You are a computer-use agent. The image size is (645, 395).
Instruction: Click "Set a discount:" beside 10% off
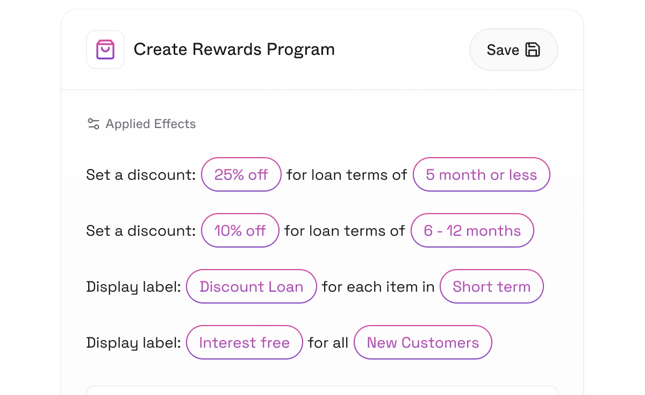click(x=141, y=231)
